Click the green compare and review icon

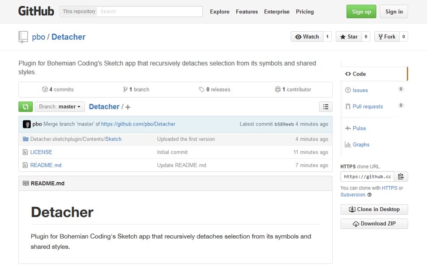point(26,107)
